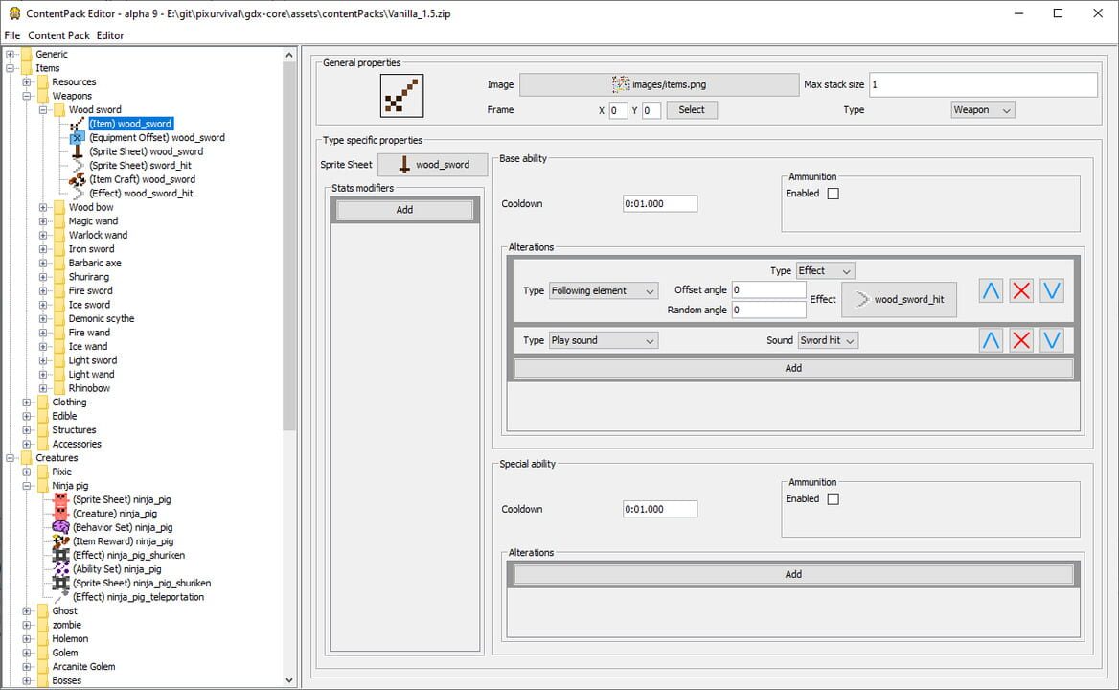The height and width of the screenshot is (690, 1119).
Task: Click the ninja_pig Ability Set icon
Action: pos(61,569)
